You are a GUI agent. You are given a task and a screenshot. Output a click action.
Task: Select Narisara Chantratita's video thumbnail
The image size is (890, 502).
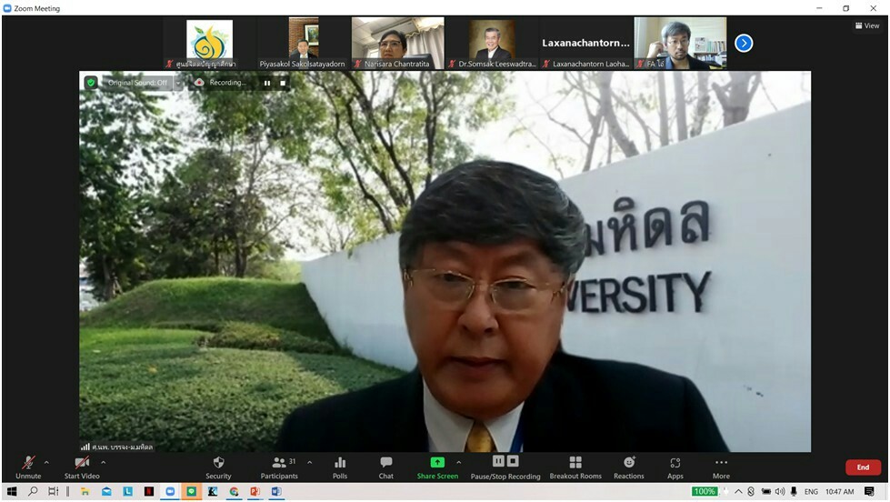(x=397, y=42)
